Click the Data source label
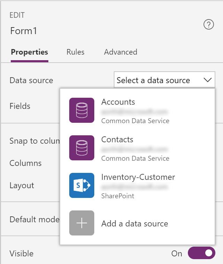 point(31,80)
